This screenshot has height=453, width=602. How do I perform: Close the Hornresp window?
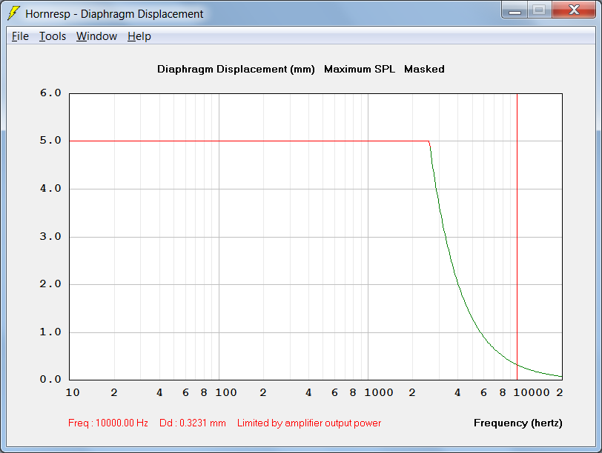[x=574, y=10]
